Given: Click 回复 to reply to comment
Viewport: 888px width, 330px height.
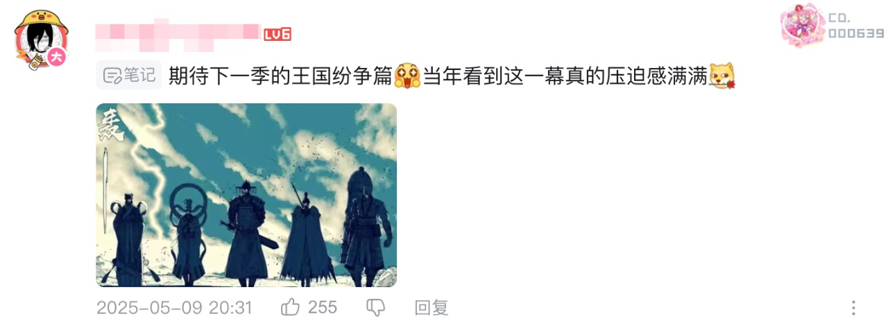Looking at the screenshot, I should pos(432,307).
